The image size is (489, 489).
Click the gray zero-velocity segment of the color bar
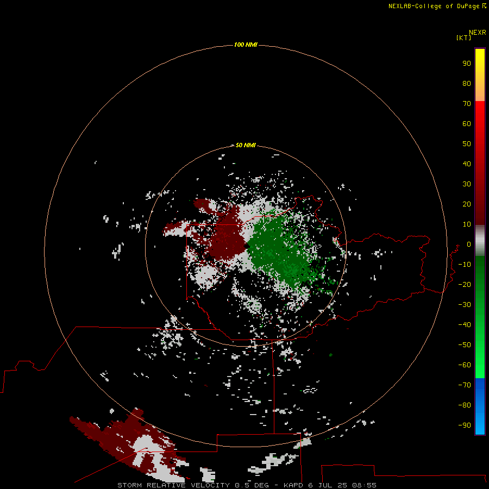point(480,241)
